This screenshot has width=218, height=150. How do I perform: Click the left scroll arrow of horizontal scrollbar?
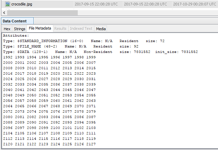4,13
